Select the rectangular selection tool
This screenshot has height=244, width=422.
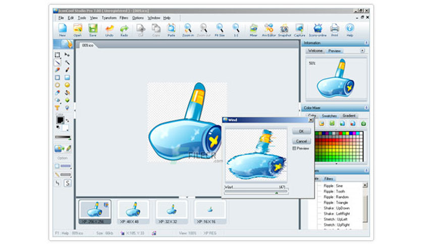(58, 55)
